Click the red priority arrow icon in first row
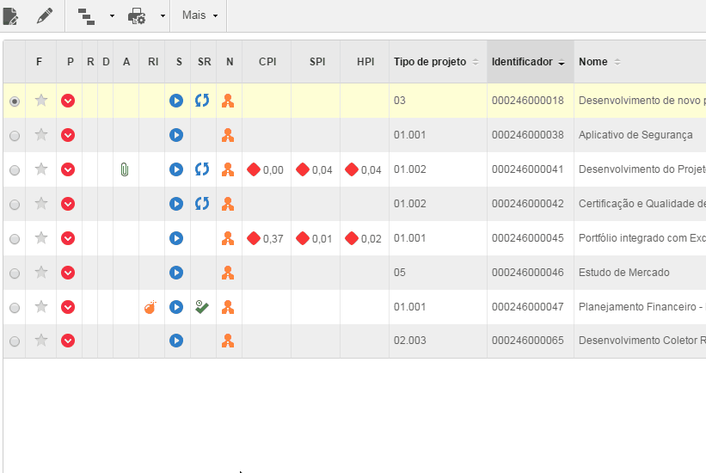The width and height of the screenshot is (706, 473). point(68,101)
